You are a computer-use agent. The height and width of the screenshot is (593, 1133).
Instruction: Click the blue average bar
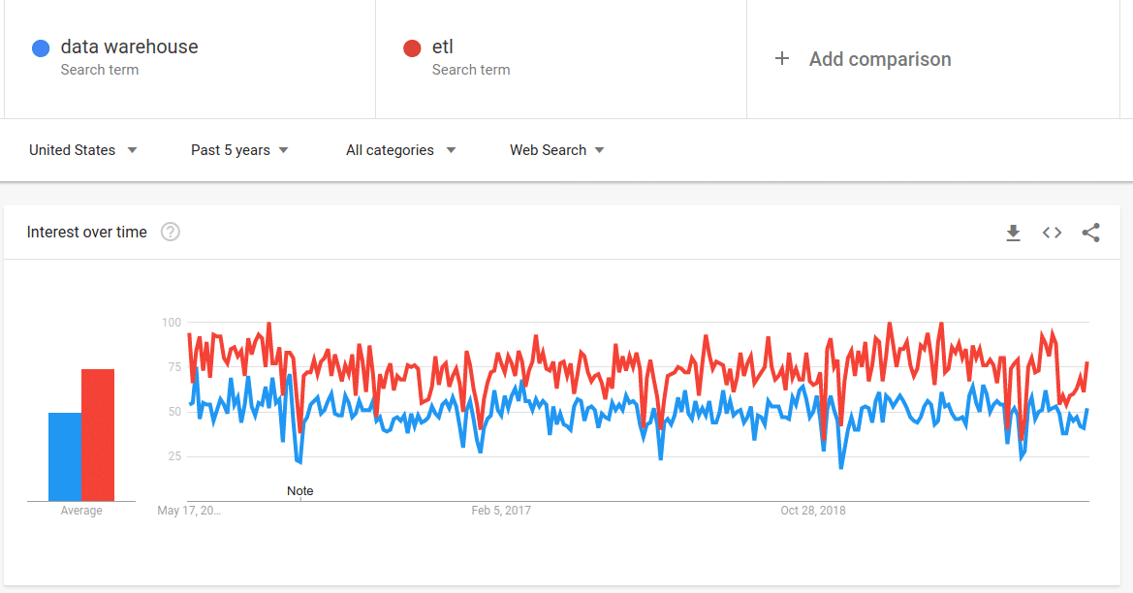[x=65, y=456]
